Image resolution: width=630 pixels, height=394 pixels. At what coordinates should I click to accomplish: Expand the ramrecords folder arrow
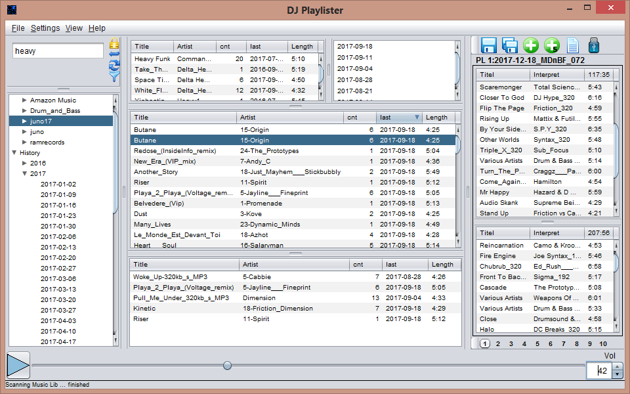pos(24,142)
